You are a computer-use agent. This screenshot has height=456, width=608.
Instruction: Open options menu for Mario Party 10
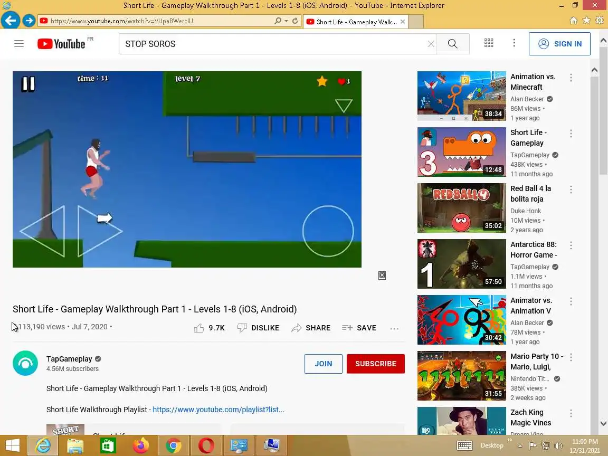pos(571,357)
